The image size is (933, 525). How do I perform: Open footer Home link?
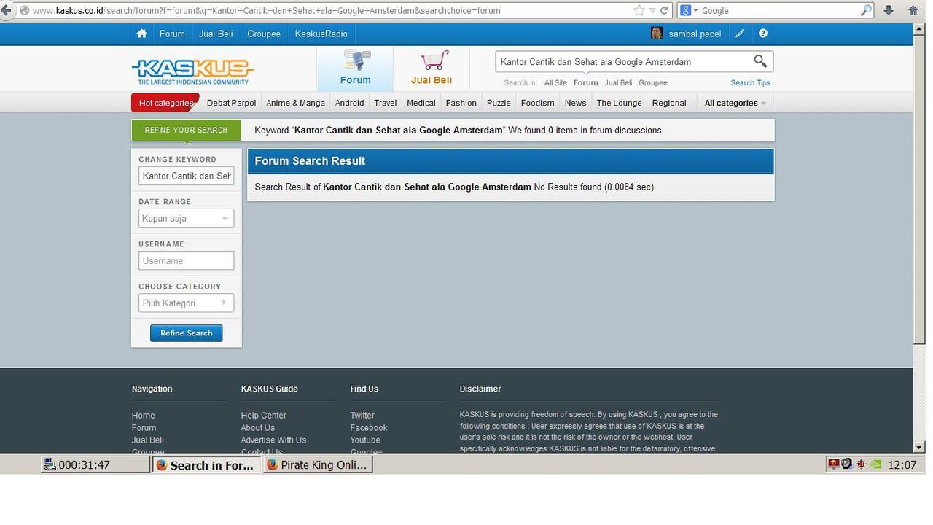coord(143,416)
